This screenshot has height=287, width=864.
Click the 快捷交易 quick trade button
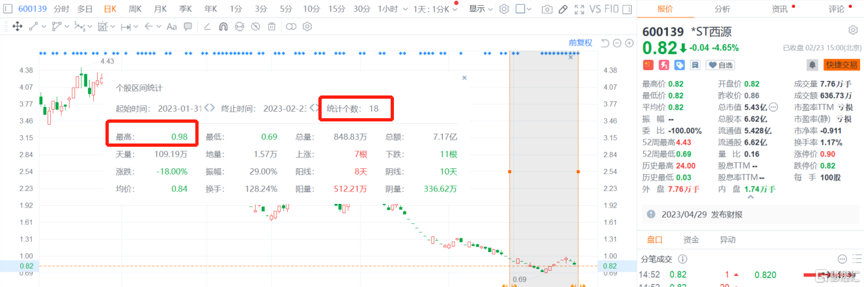(x=842, y=65)
